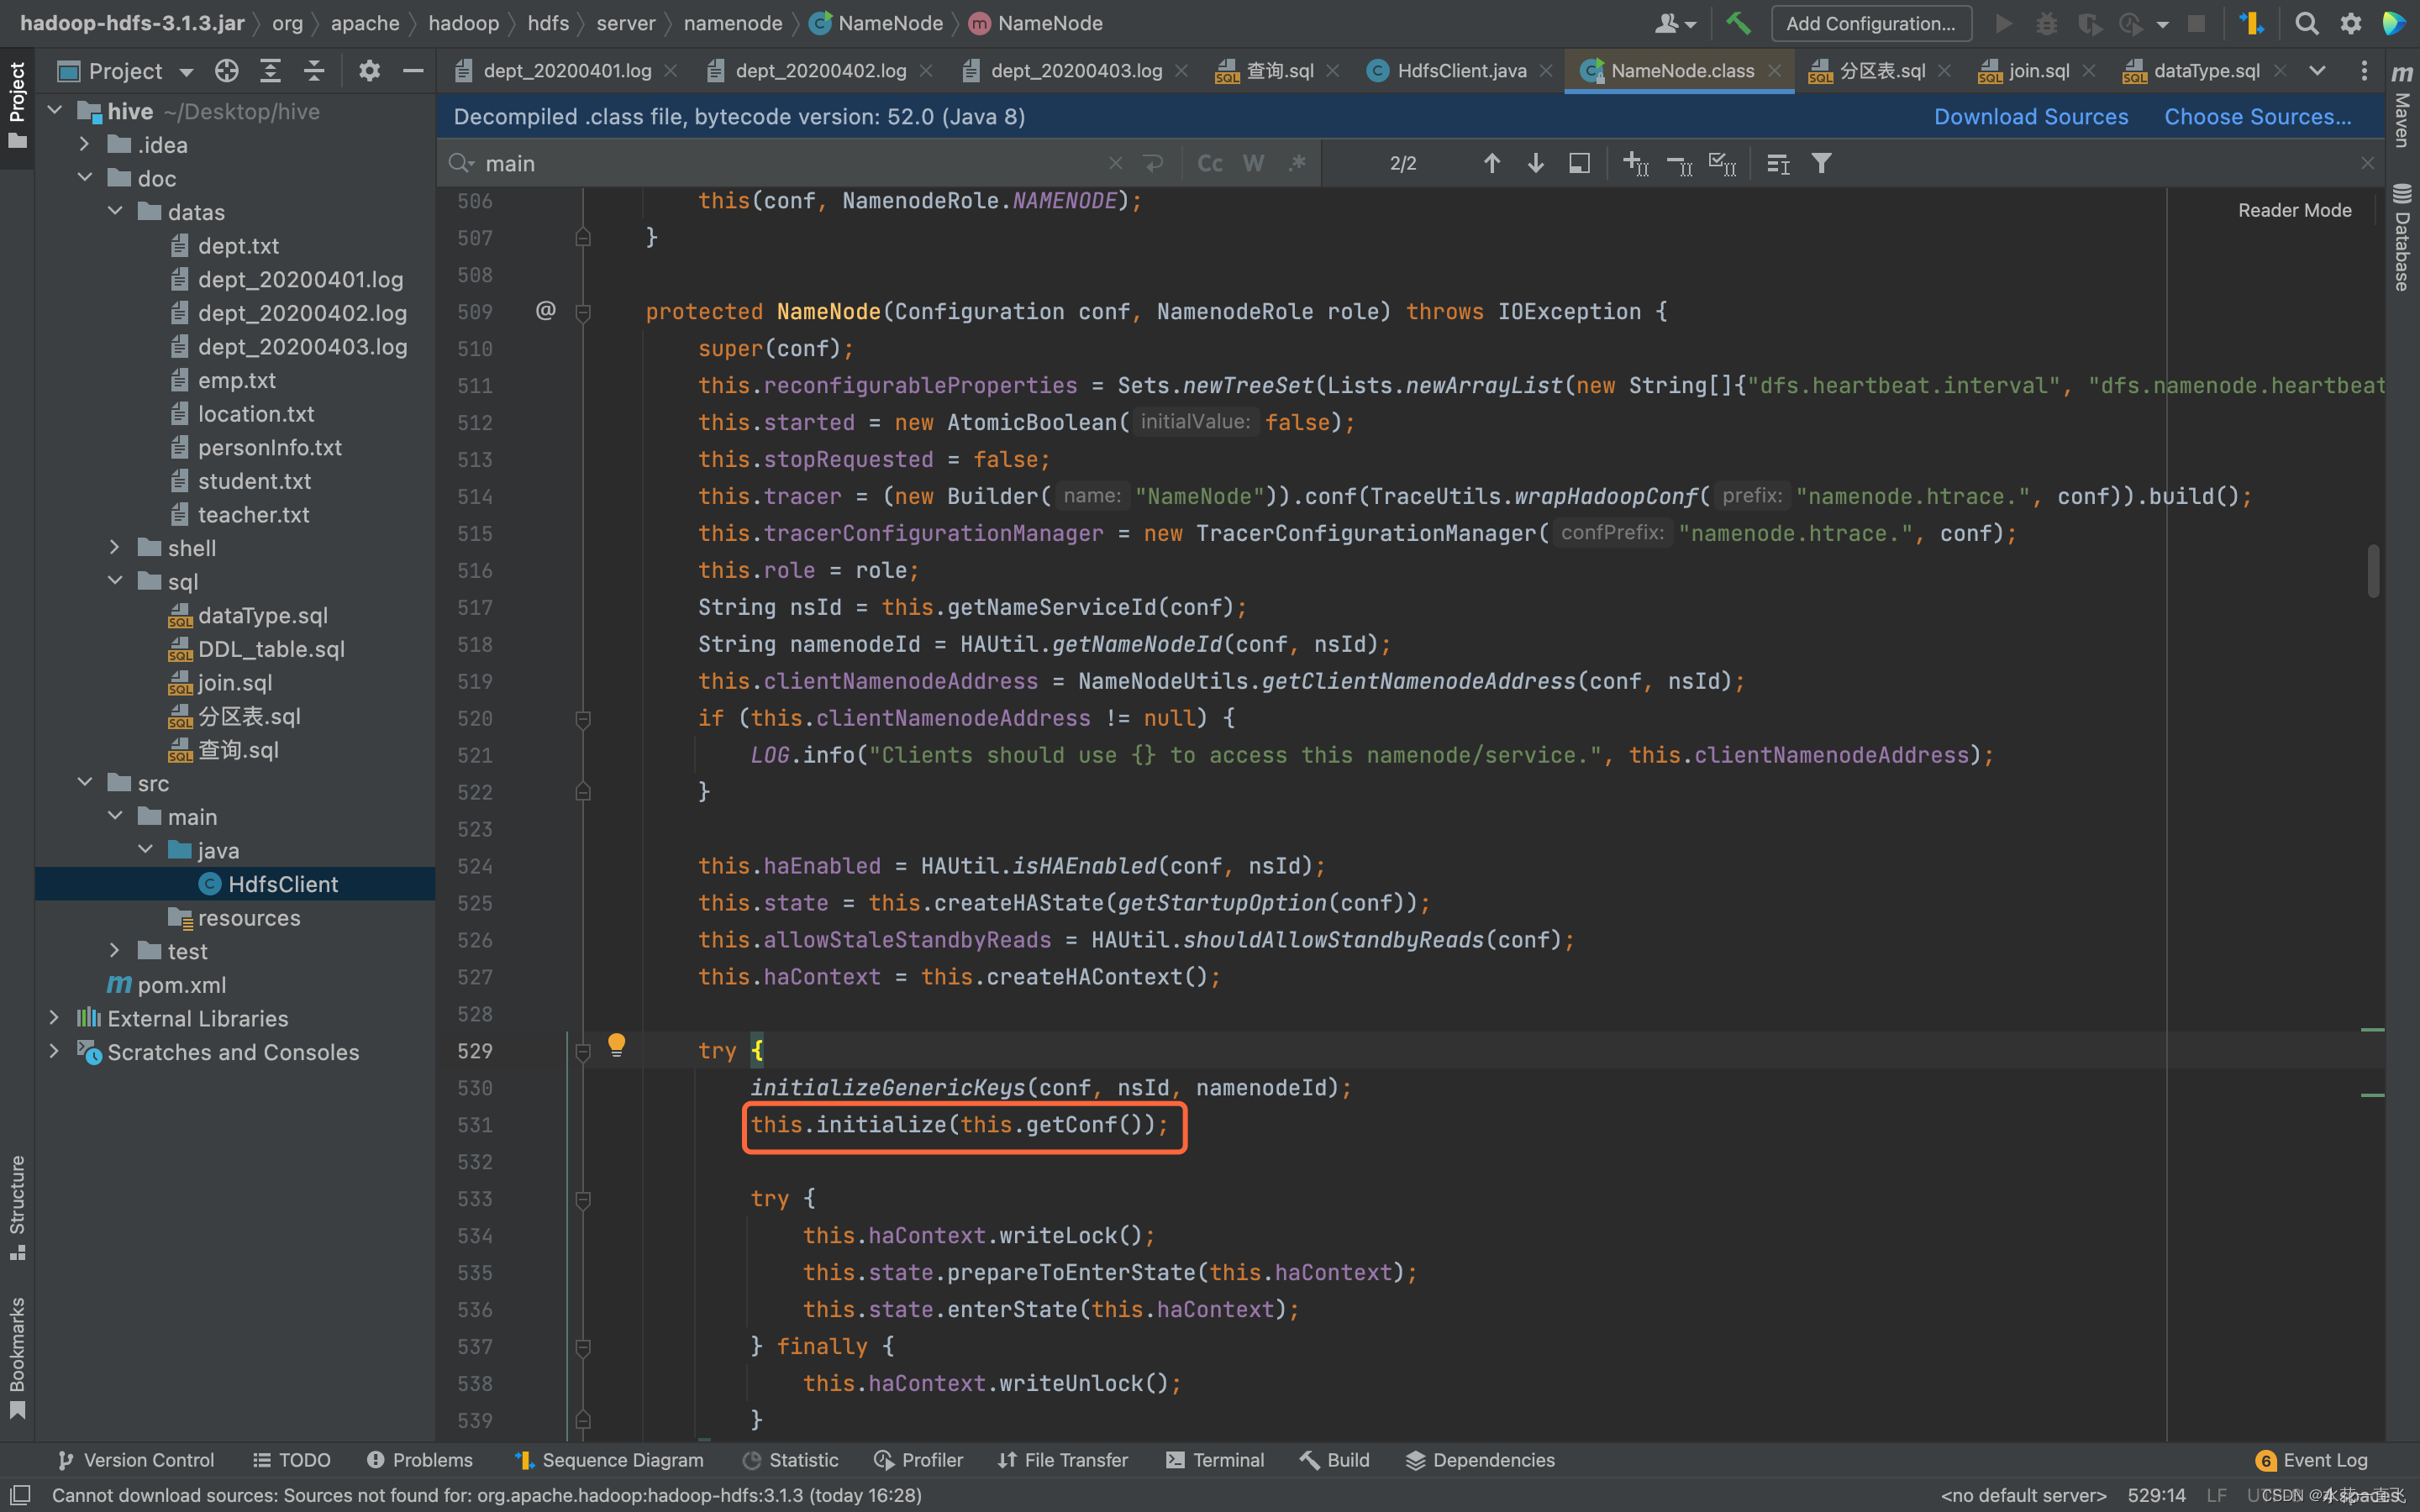Click the Build project hammer icon

(1738, 23)
